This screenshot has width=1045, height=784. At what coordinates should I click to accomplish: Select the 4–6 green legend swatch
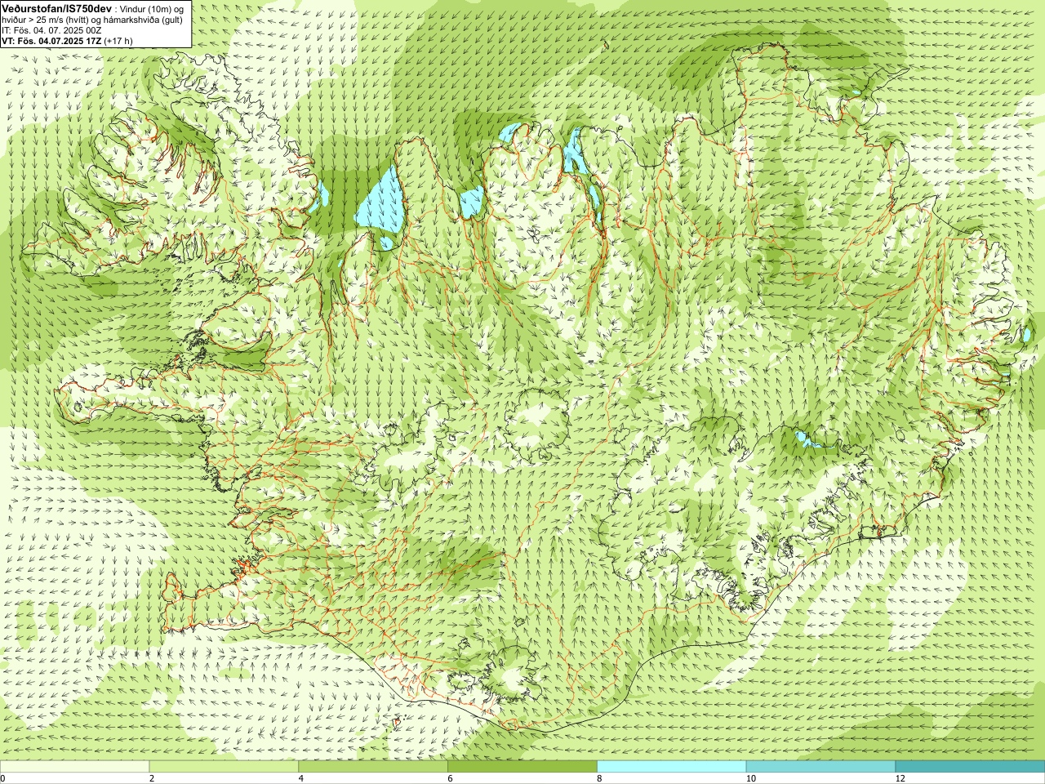point(373,766)
